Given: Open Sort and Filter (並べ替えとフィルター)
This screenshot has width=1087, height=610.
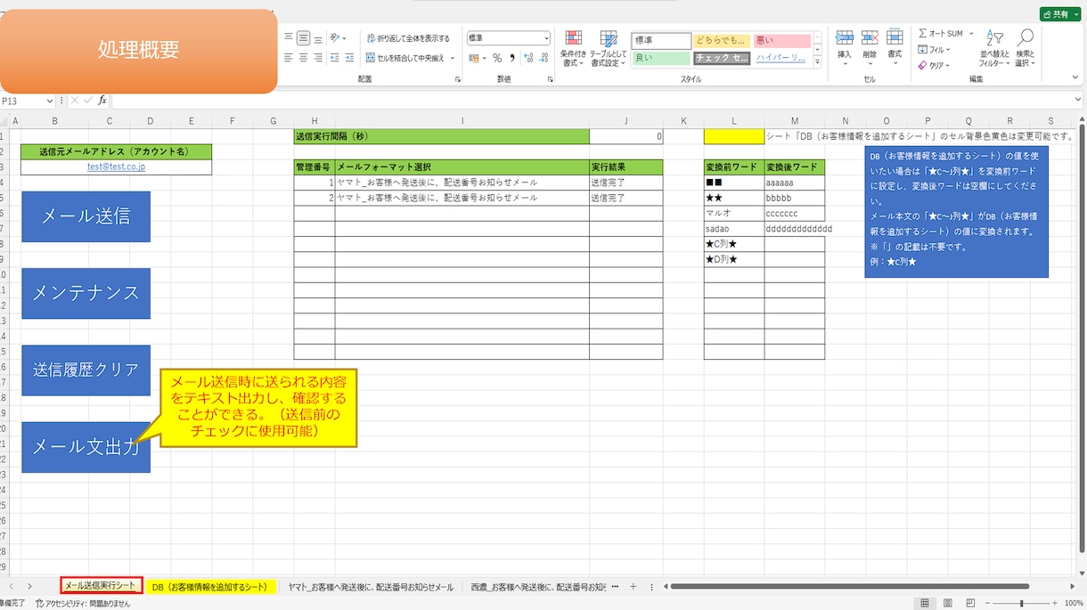Looking at the screenshot, I should (x=994, y=48).
